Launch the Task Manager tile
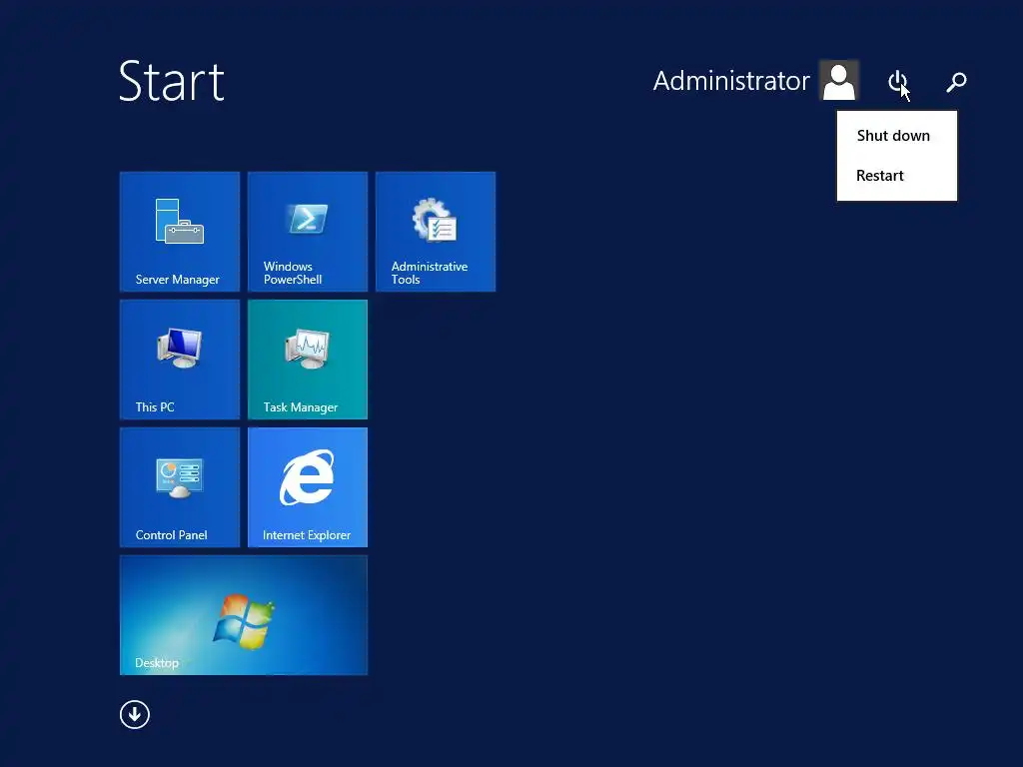Screen dimensions: 1023x767 [x=308, y=360]
